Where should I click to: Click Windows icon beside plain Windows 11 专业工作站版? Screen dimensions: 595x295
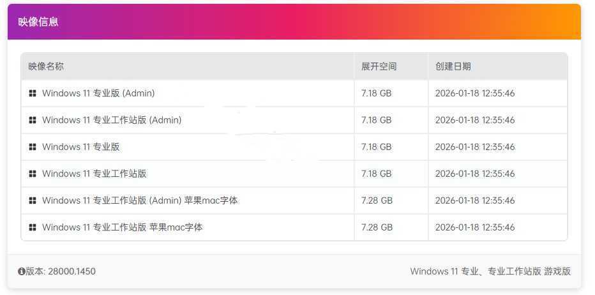(x=33, y=174)
